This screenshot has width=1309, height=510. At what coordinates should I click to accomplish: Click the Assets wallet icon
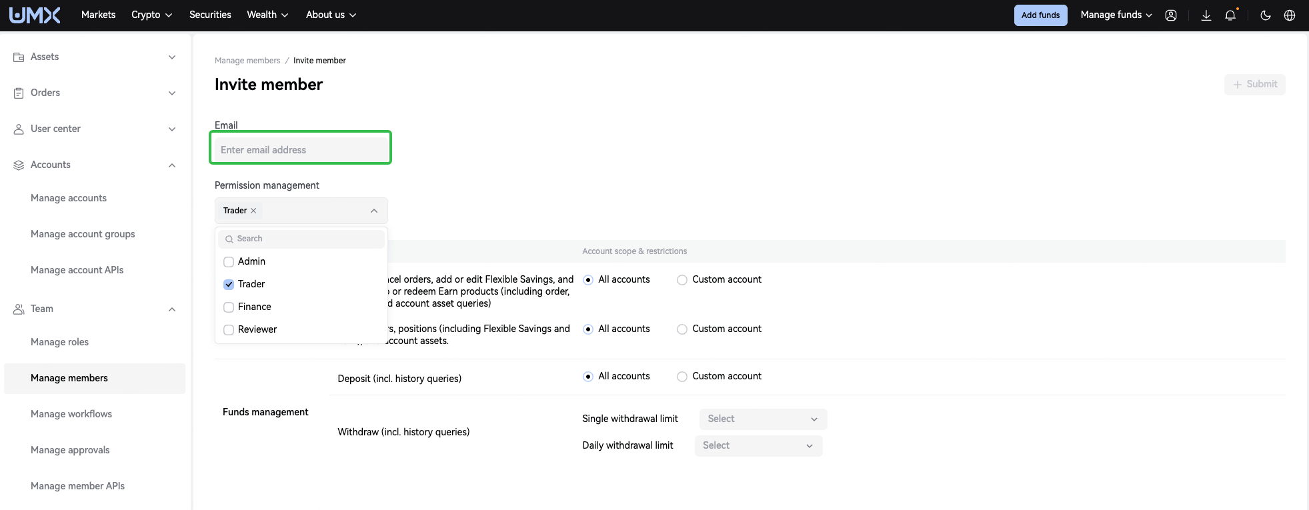pos(19,57)
